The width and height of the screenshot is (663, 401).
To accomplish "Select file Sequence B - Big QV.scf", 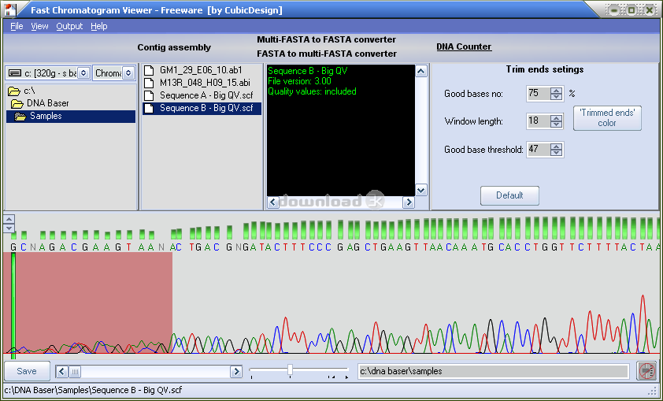I will (x=202, y=108).
